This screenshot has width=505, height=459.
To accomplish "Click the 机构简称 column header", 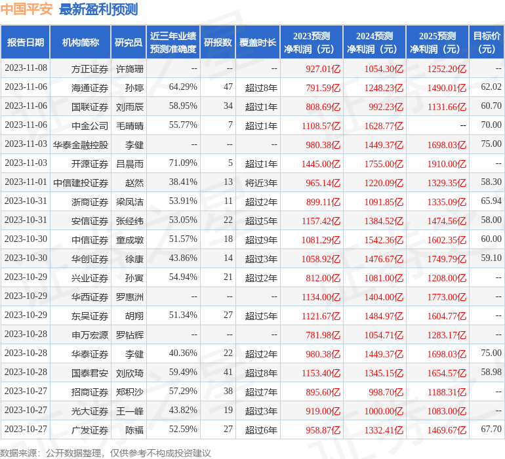I will [81, 42].
